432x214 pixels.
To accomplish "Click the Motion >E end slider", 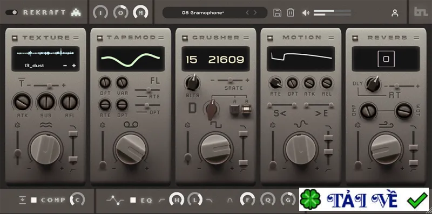I will [x=319, y=105].
